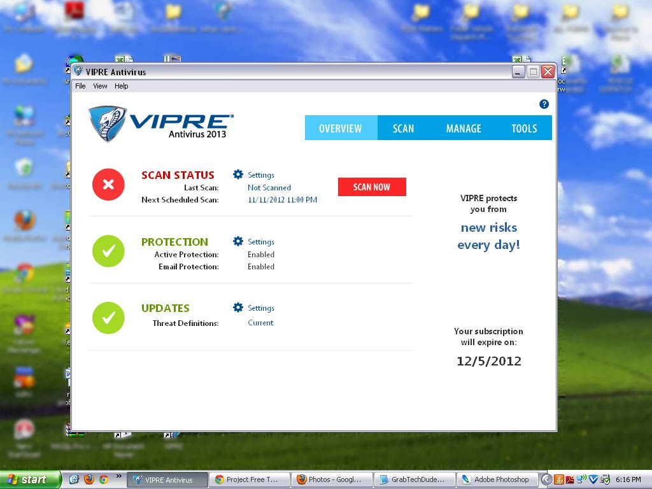The image size is (652, 489).
Task: Open the Scan Status Settings link
Action: click(x=260, y=175)
